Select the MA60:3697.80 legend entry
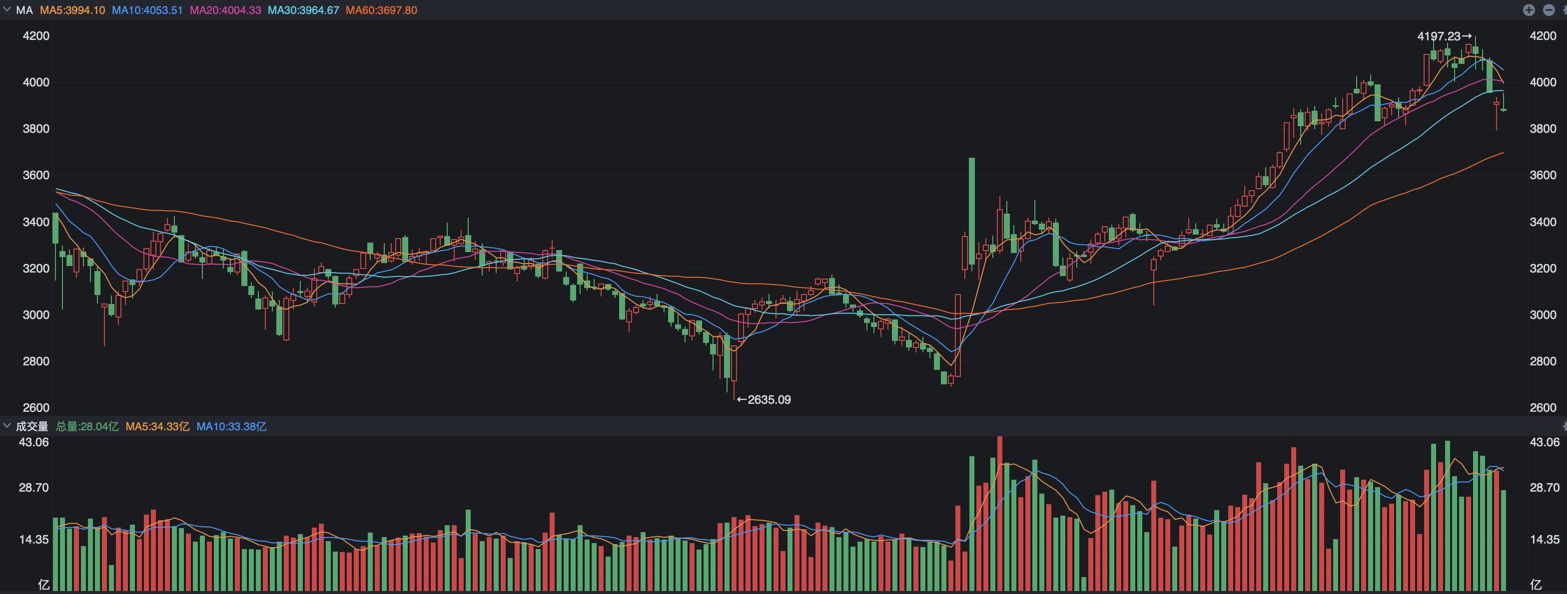1567x594 pixels. click(x=381, y=10)
